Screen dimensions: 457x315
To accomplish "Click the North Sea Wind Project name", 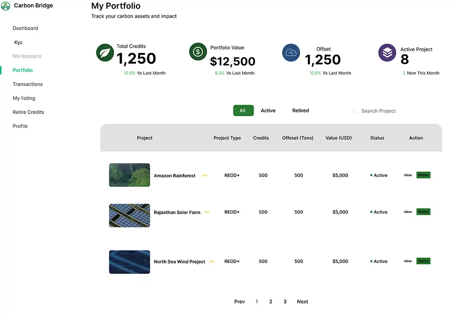I will (179, 262).
